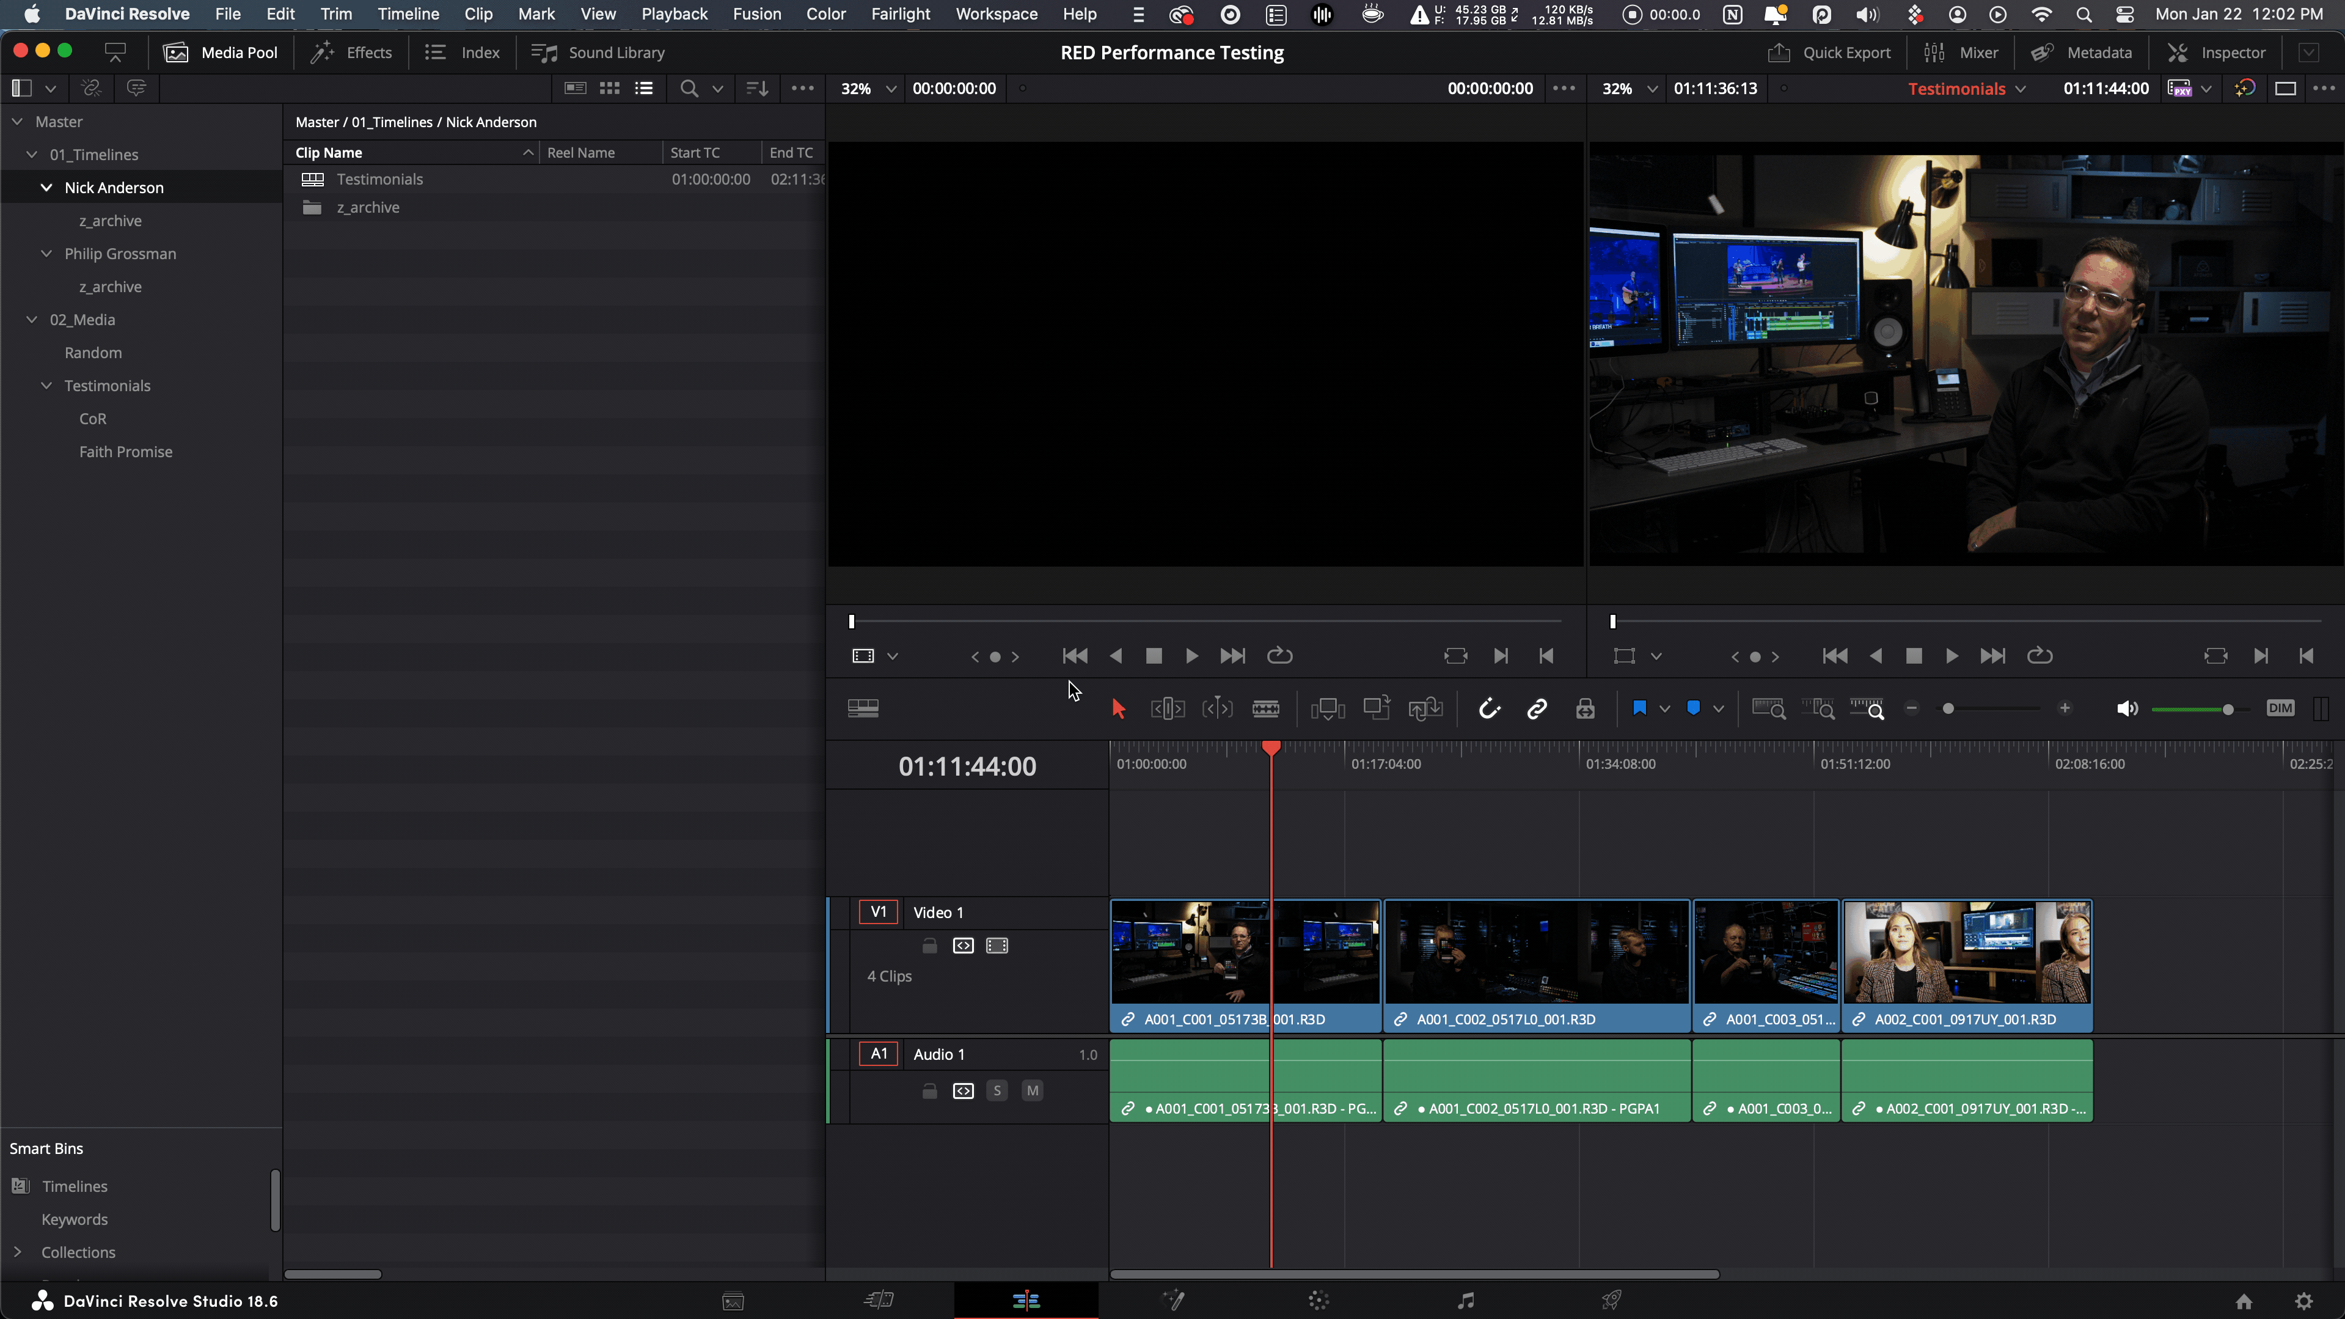Viewport: 2345px width, 1319px height.
Task: Open flag color dropdown arrow
Action: [1664, 708]
